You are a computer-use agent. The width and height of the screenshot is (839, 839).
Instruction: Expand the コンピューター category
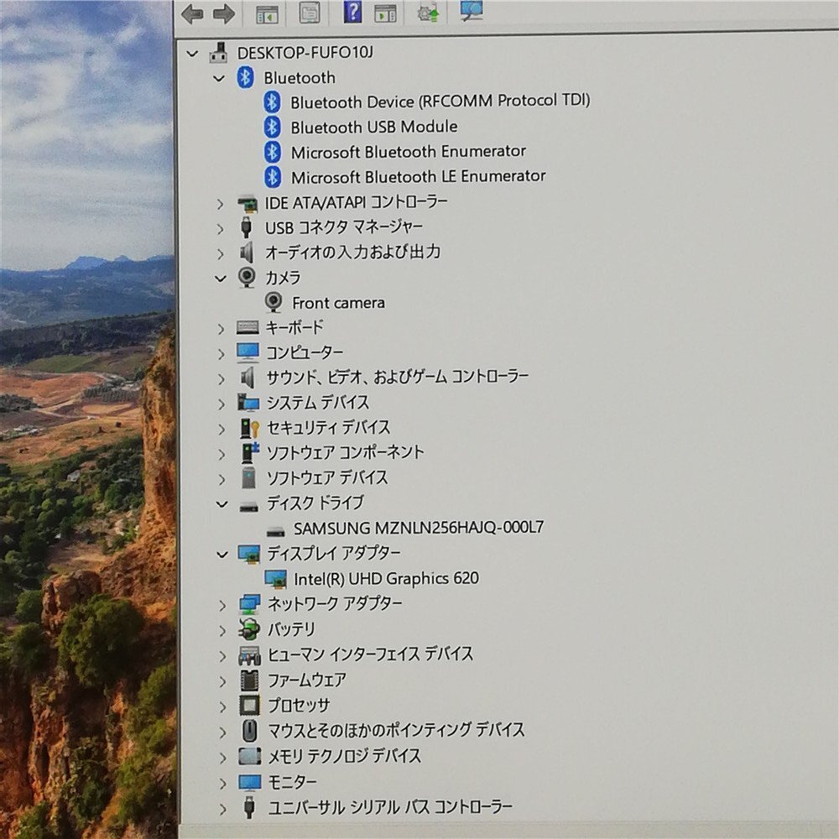(x=221, y=354)
